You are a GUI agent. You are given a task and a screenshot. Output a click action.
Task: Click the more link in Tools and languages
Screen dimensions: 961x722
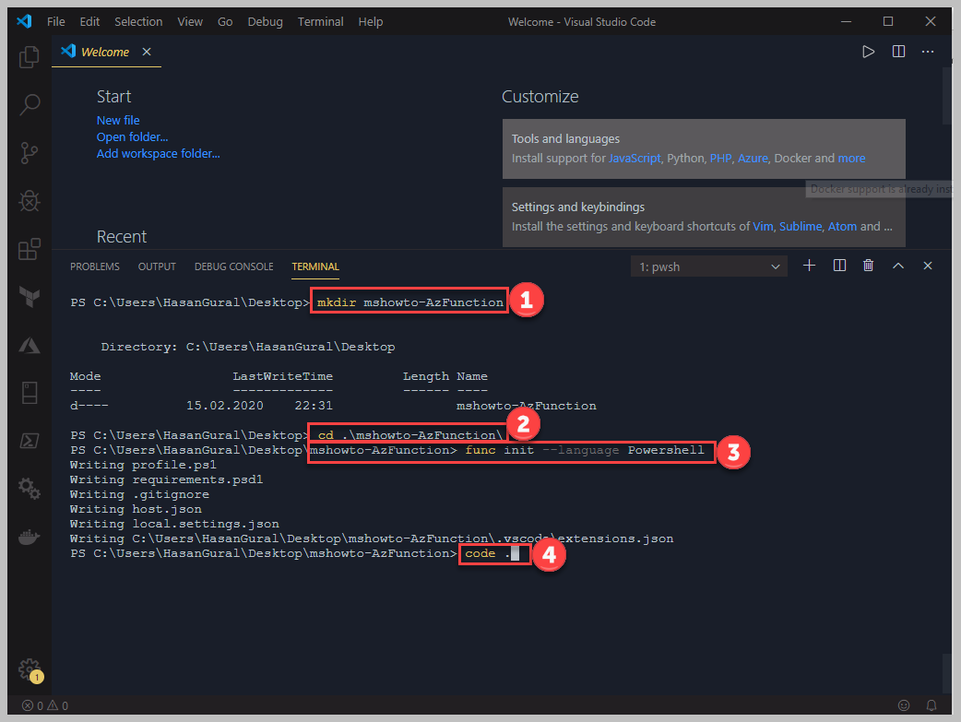point(851,158)
